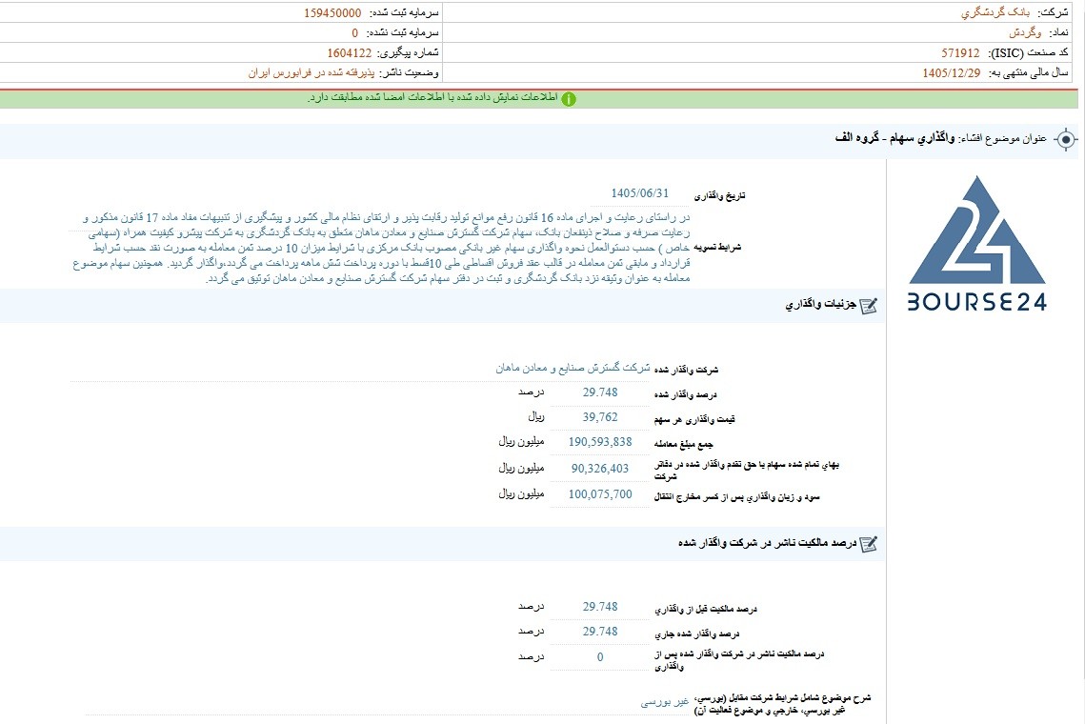Select publisher status پذیرفته شده در فرابورس ایران
The width and height of the screenshot is (1085, 724).
click(x=311, y=72)
